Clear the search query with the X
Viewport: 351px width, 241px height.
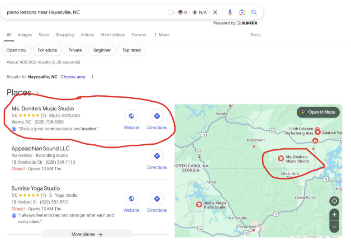point(215,12)
